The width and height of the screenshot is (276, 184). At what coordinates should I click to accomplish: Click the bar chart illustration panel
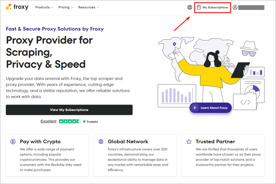coord(177,95)
